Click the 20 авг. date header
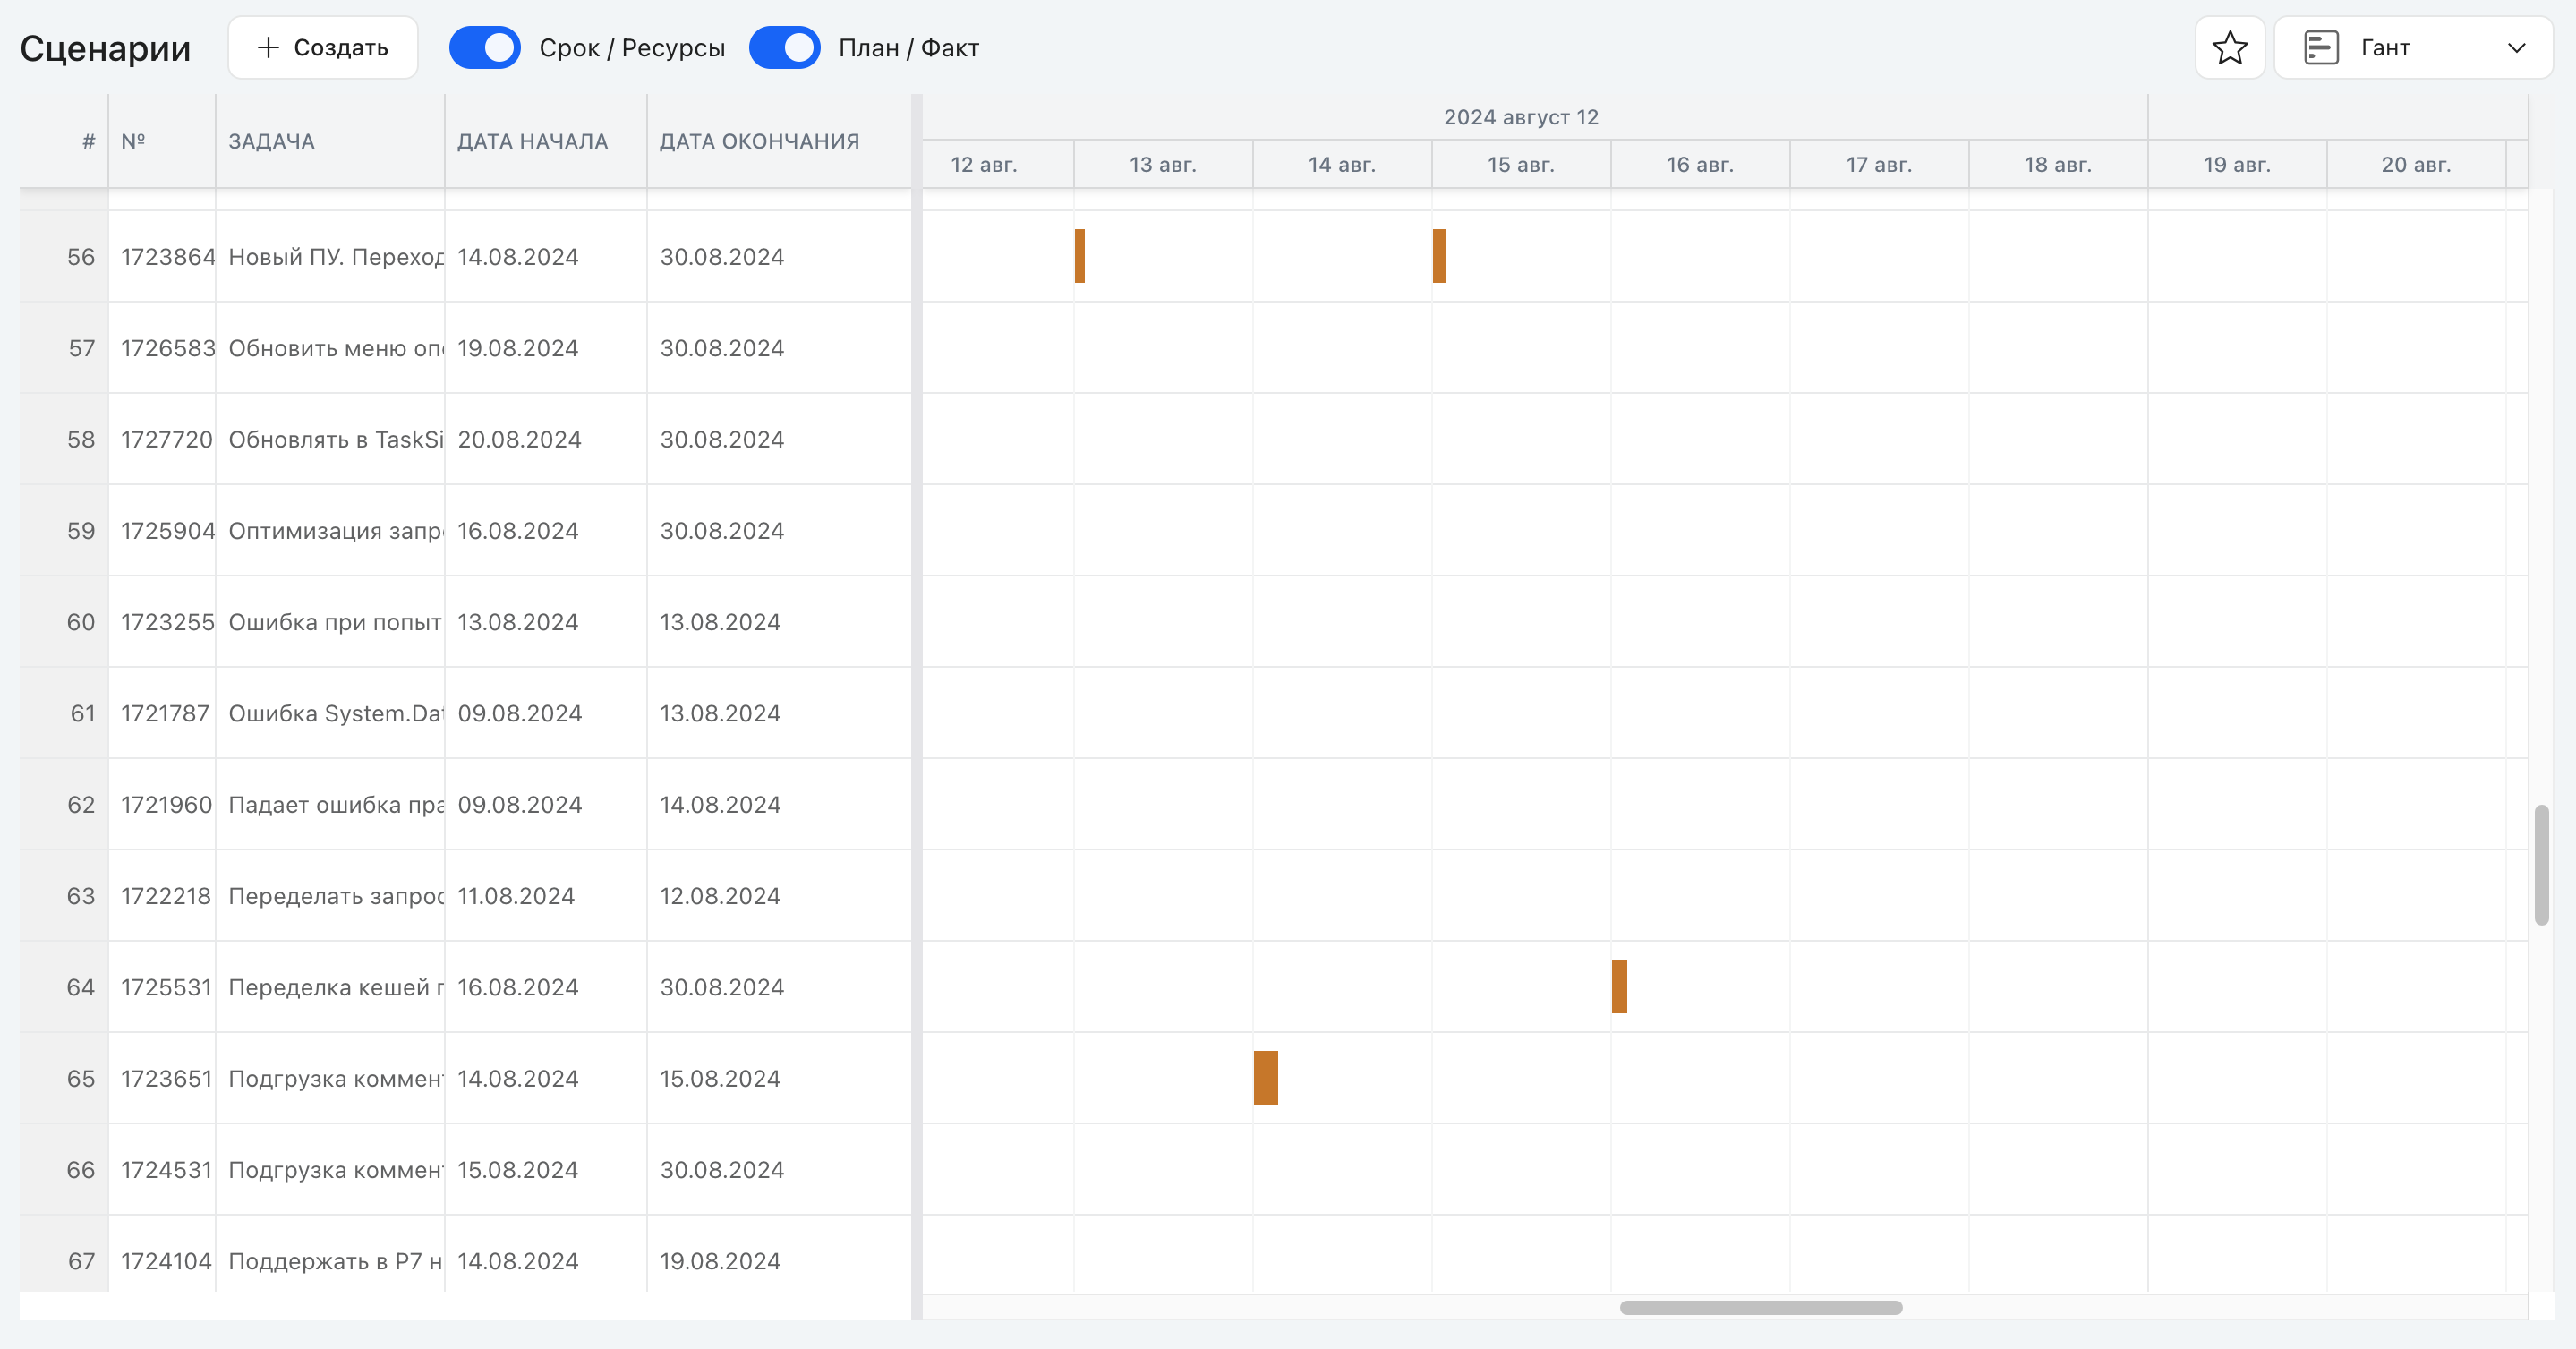Screen dimensions: 2576x1349 (x=2416, y=164)
